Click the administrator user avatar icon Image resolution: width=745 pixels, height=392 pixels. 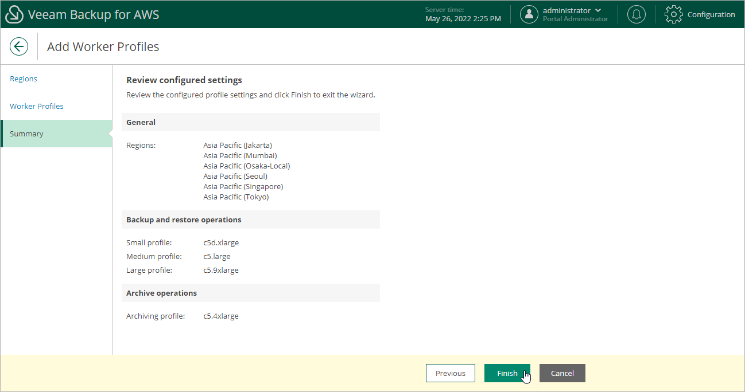pyautogui.click(x=529, y=14)
